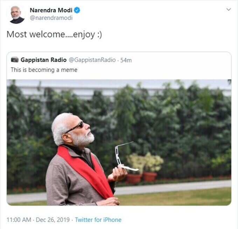Open the @GappistanRadio handle

tap(92, 60)
